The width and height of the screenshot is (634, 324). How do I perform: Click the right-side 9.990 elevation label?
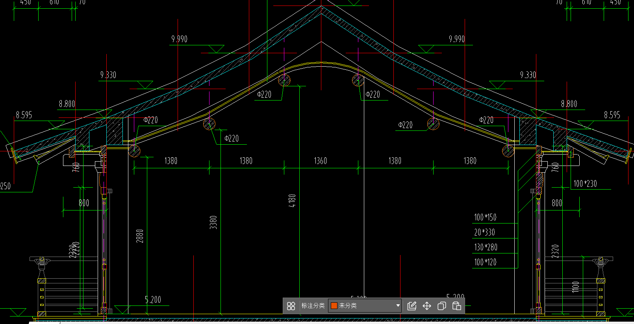(x=457, y=39)
